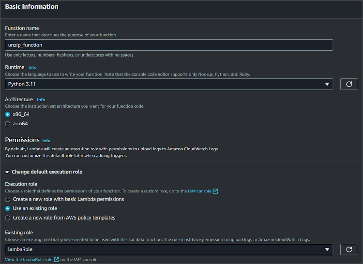Select arm64 architecture
The height and width of the screenshot is (264, 363).
(x=8, y=123)
